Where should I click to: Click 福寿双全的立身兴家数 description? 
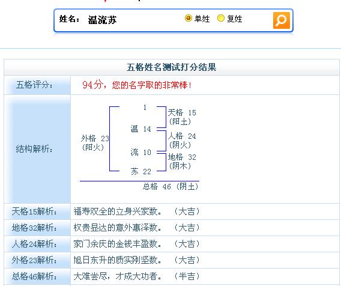coord(118,211)
